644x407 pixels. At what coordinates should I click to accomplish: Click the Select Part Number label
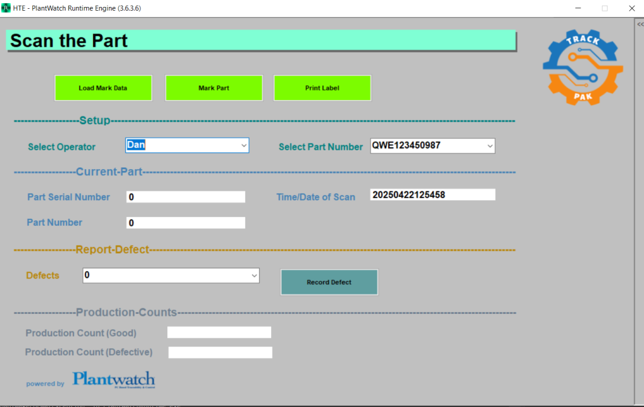[321, 147]
